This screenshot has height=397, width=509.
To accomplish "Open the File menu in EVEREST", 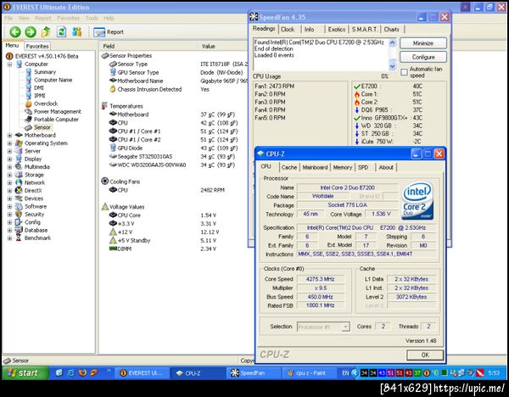I will click(8, 18).
